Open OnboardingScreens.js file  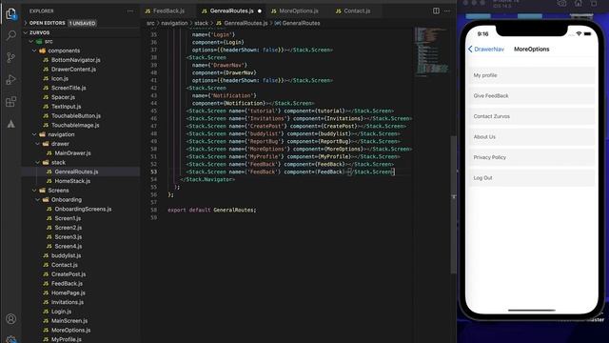click(83, 210)
